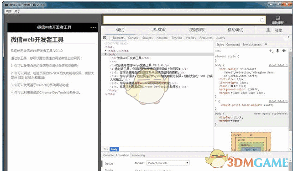Select Device section in Emulation drawer
The width and height of the screenshot is (293, 171).
[x=109, y=164]
